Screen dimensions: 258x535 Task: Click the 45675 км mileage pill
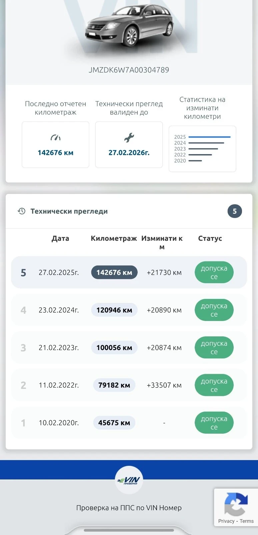click(x=114, y=423)
